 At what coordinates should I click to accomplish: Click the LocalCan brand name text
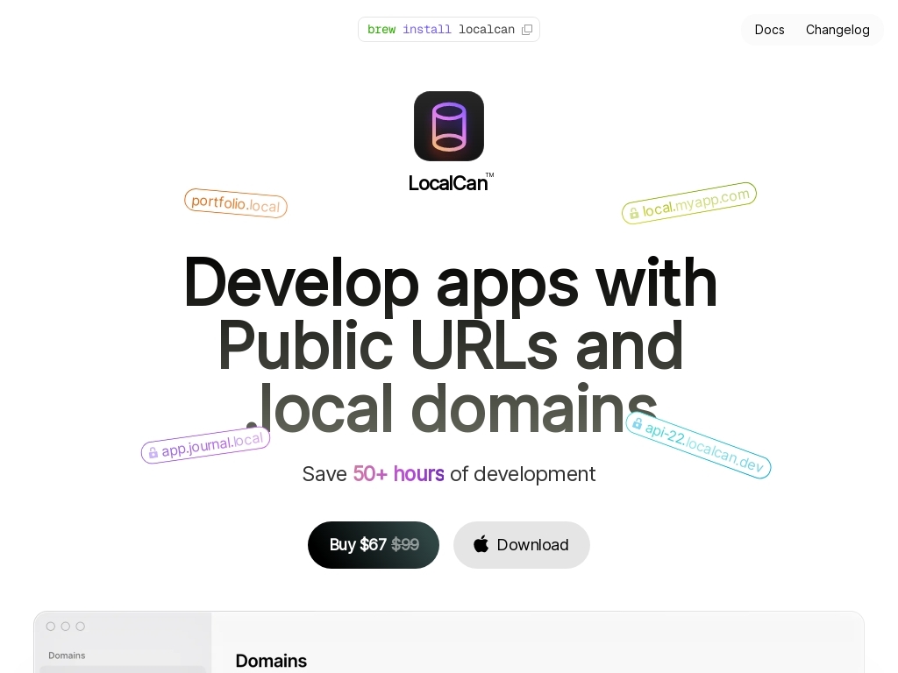pos(450,182)
